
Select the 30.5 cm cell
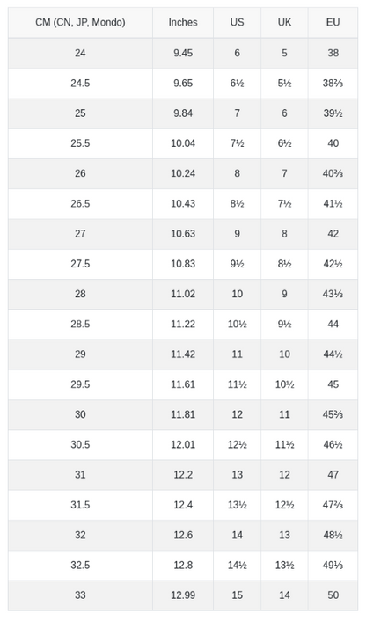80,444
